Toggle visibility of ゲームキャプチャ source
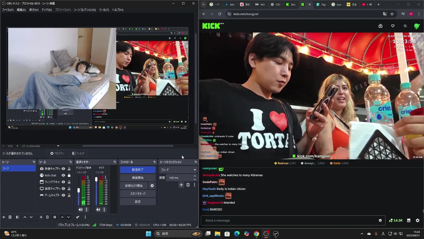The width and height of the screenshot is (424, 239). pos(63,195)
